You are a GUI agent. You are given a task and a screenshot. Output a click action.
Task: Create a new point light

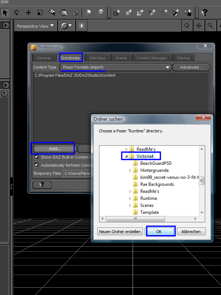click(x=129, y=13)
